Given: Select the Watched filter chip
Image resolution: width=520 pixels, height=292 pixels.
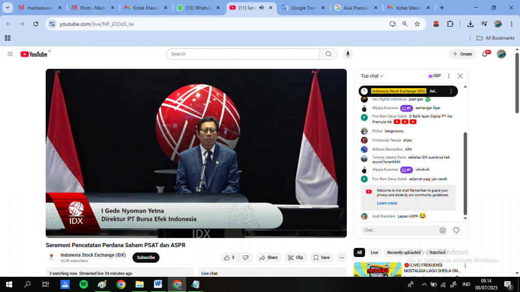Looking at the screenshot, I should point(437,252).
